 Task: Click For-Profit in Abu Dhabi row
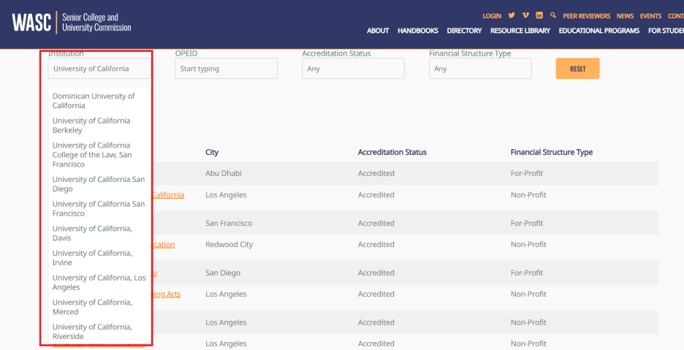point(527,173)
